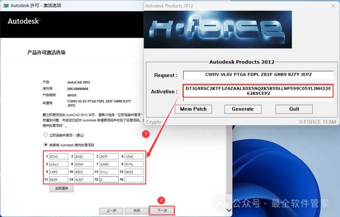The width and height of the screenshot is (340, 217).
Task: Click the empty activation field 16
Action: click(x=134, y=180)
